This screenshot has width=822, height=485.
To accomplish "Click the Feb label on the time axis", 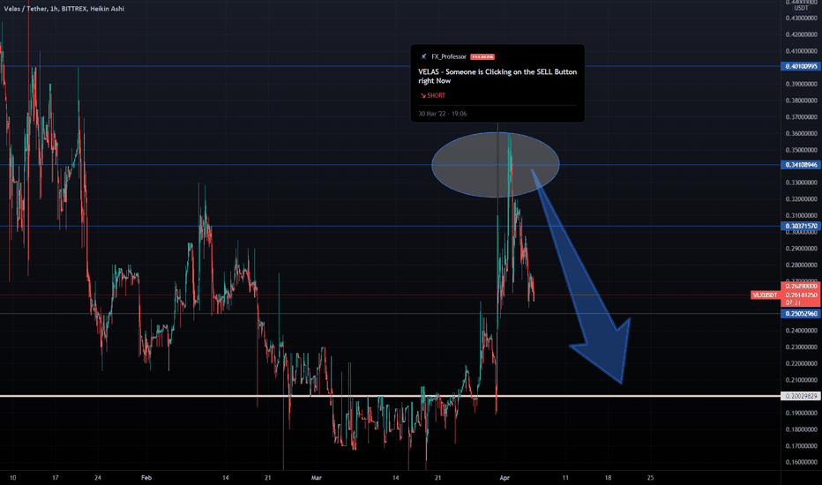I will 146,478.
